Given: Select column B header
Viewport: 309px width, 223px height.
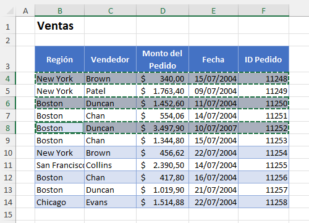Looking at the screenshot, I should point(59,11).
